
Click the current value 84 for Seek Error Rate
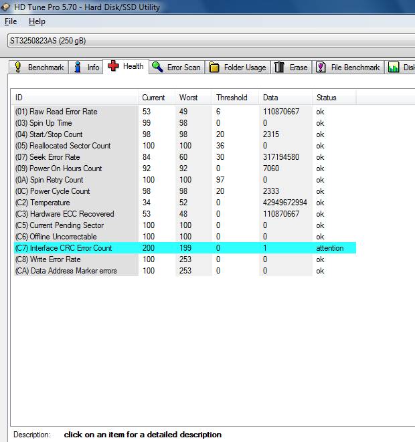147,157
